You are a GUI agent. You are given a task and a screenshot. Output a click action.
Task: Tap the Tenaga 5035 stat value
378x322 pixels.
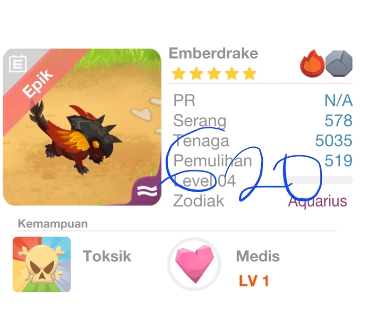(334, 140)
